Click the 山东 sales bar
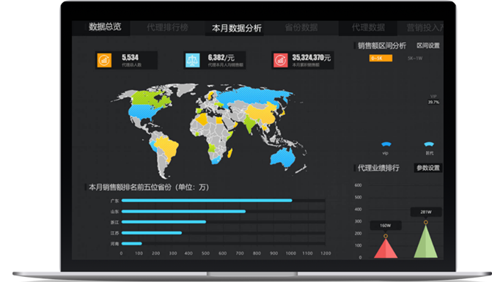Viewport: 492px width, 282px height. point(183,212)
